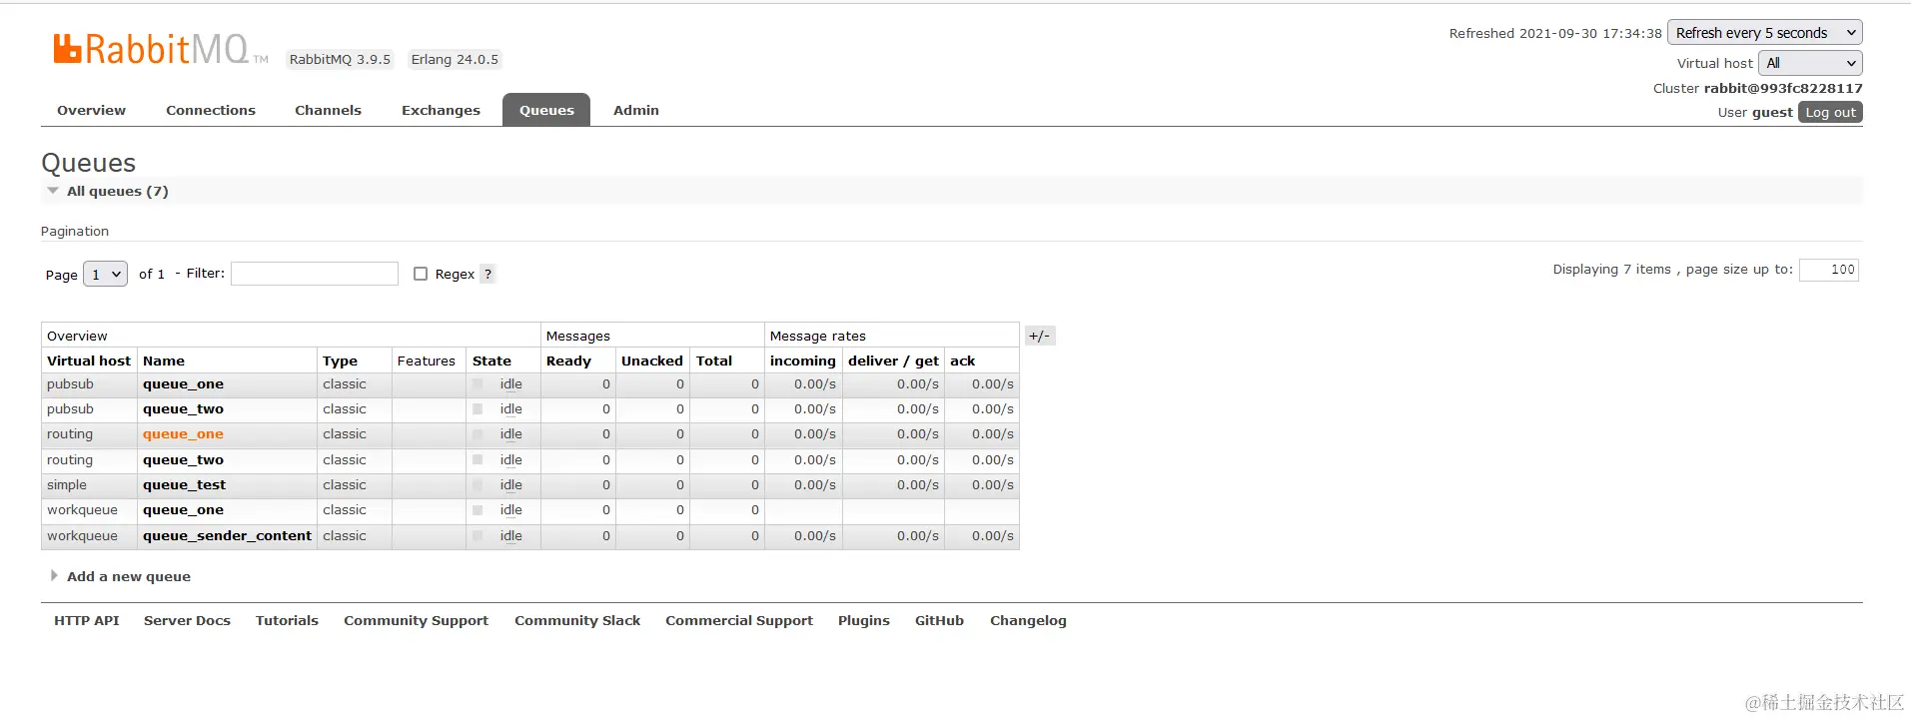Sort by Virtual host column
Image resolution: width=1911 pixels, height=719 pixels.
click(89, 360)
